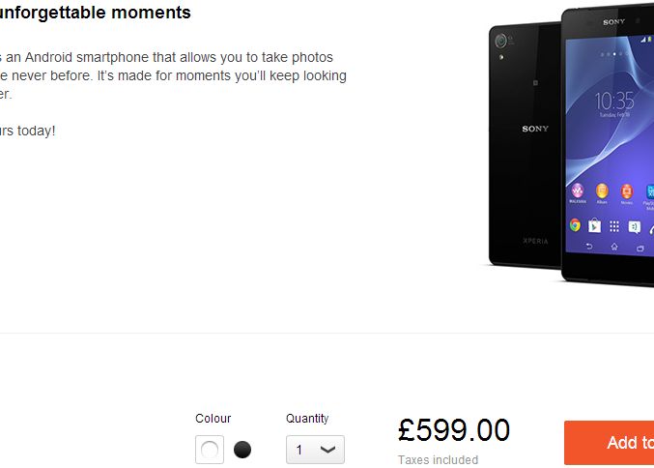Click the phone's back navigation arrow
Screen dimensions: 654x468
coord(588,248)
